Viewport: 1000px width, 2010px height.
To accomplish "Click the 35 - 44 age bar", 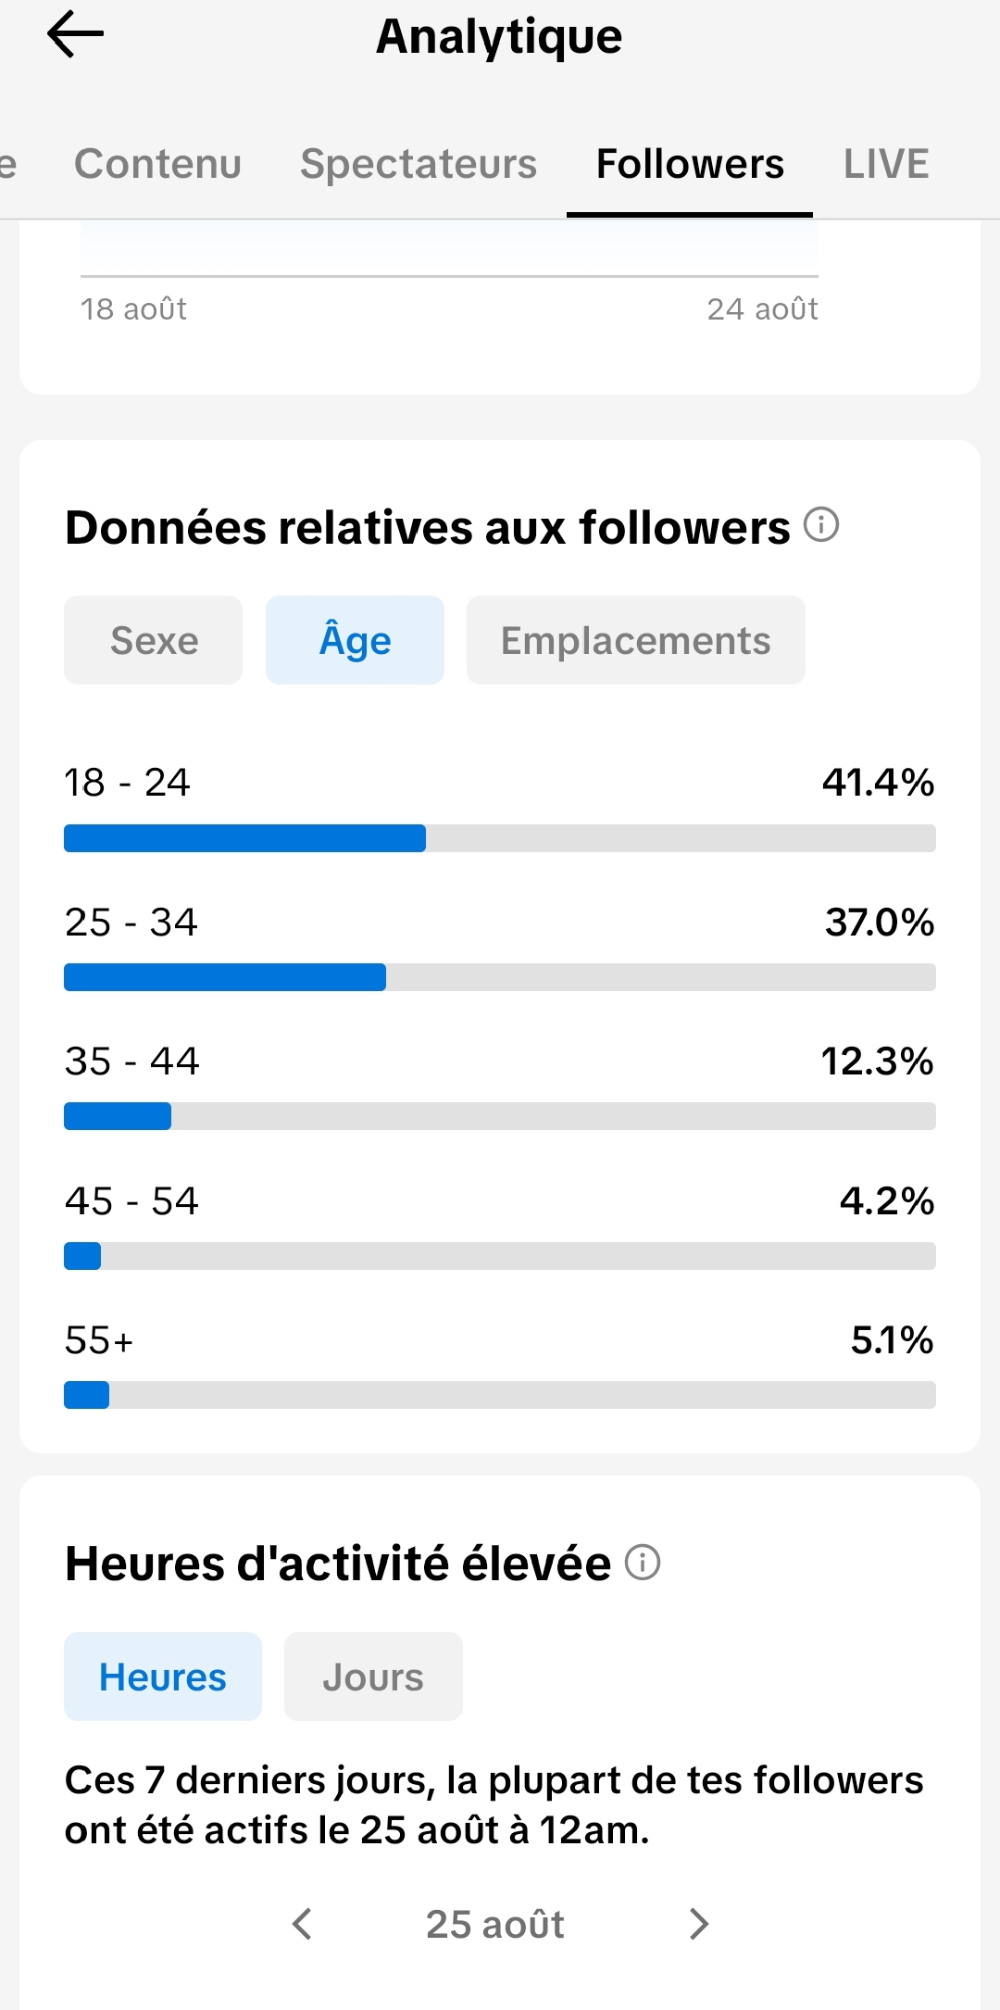I will (500, 1116).
